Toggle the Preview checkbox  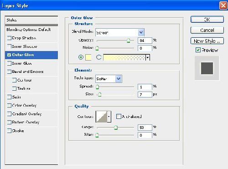tap(198, 50)
